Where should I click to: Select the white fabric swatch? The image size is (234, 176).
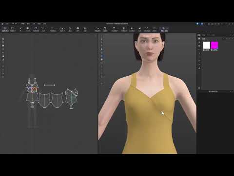click(x=207, y=45)
